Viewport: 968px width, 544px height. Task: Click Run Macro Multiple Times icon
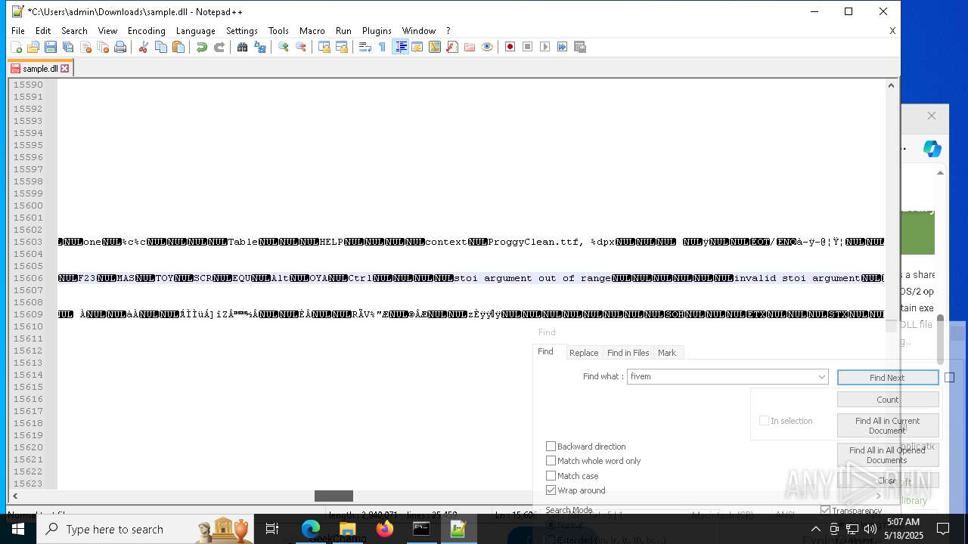click(562, 47)
